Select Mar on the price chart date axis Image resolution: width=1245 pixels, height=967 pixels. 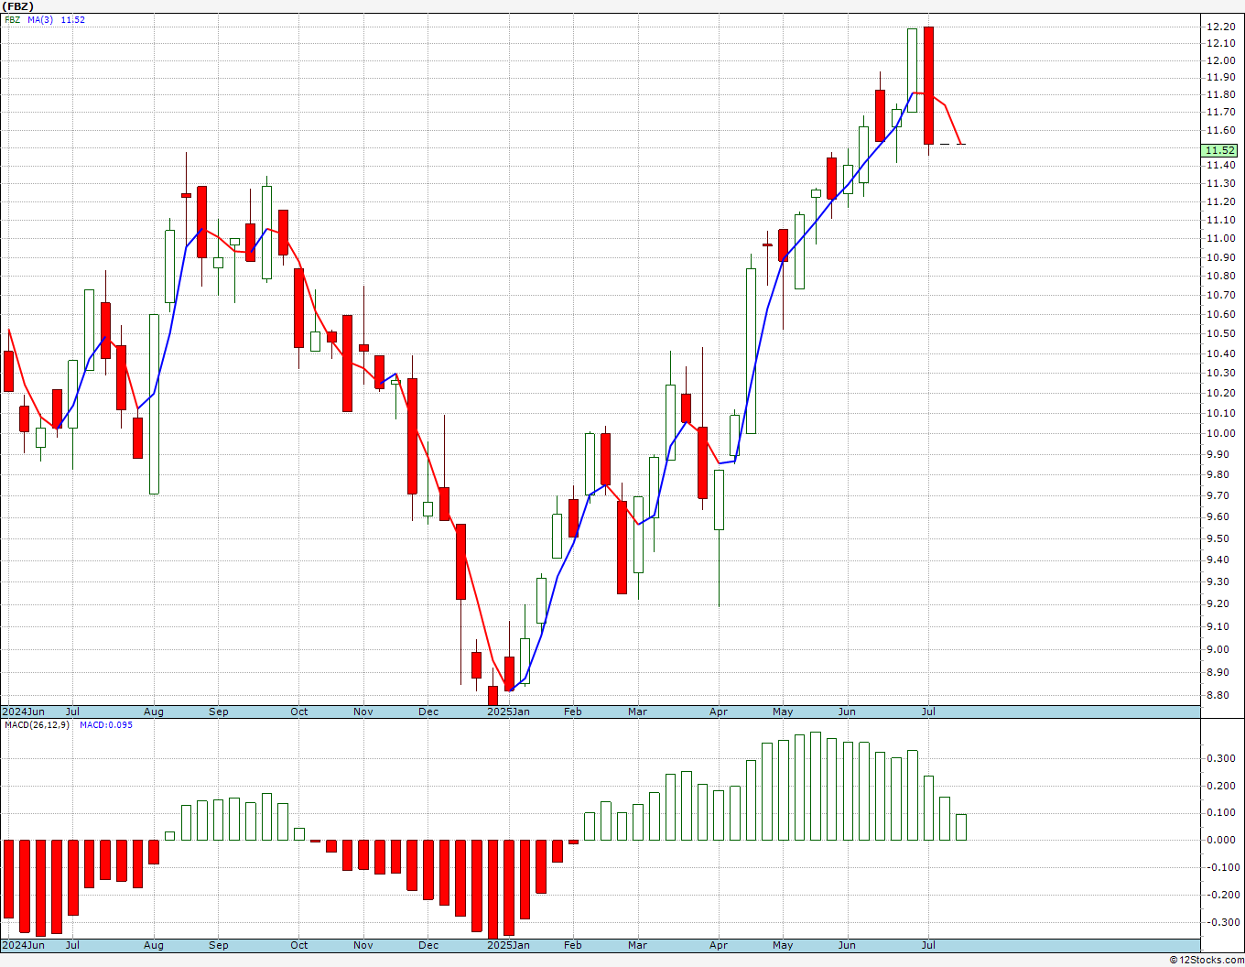pos(638,712)
